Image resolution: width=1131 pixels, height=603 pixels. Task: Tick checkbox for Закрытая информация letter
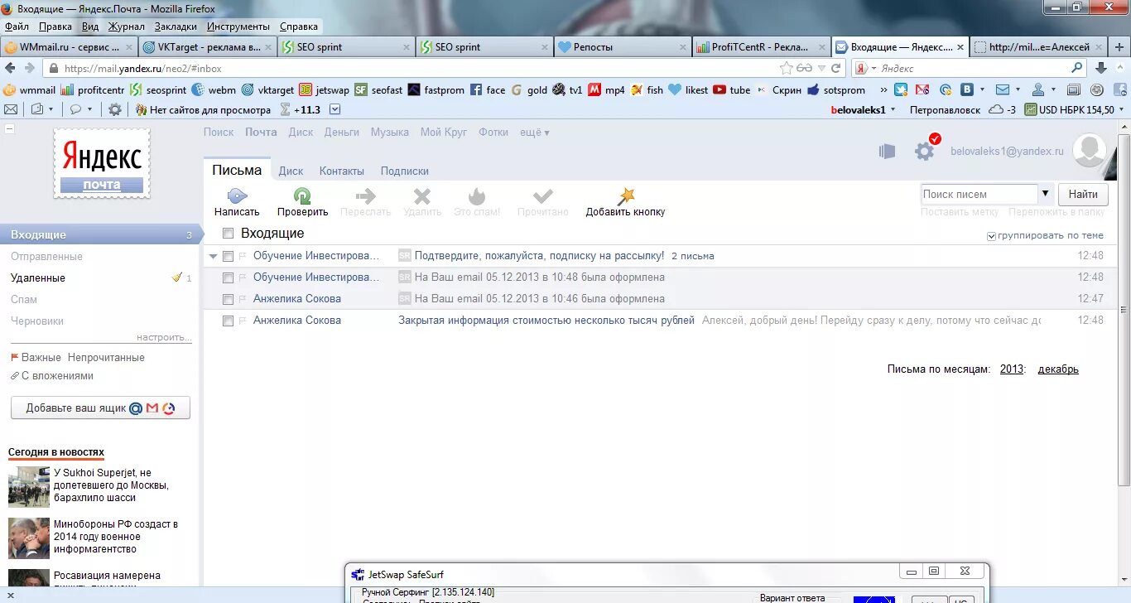click(x=229, y=321)
